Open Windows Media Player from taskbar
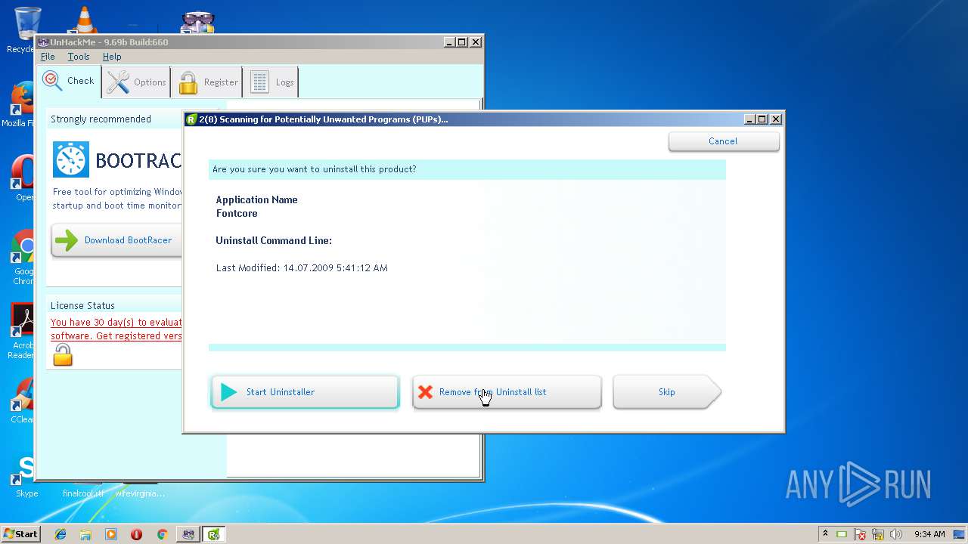Screen dimensions: 968x544 click(111, 534)
